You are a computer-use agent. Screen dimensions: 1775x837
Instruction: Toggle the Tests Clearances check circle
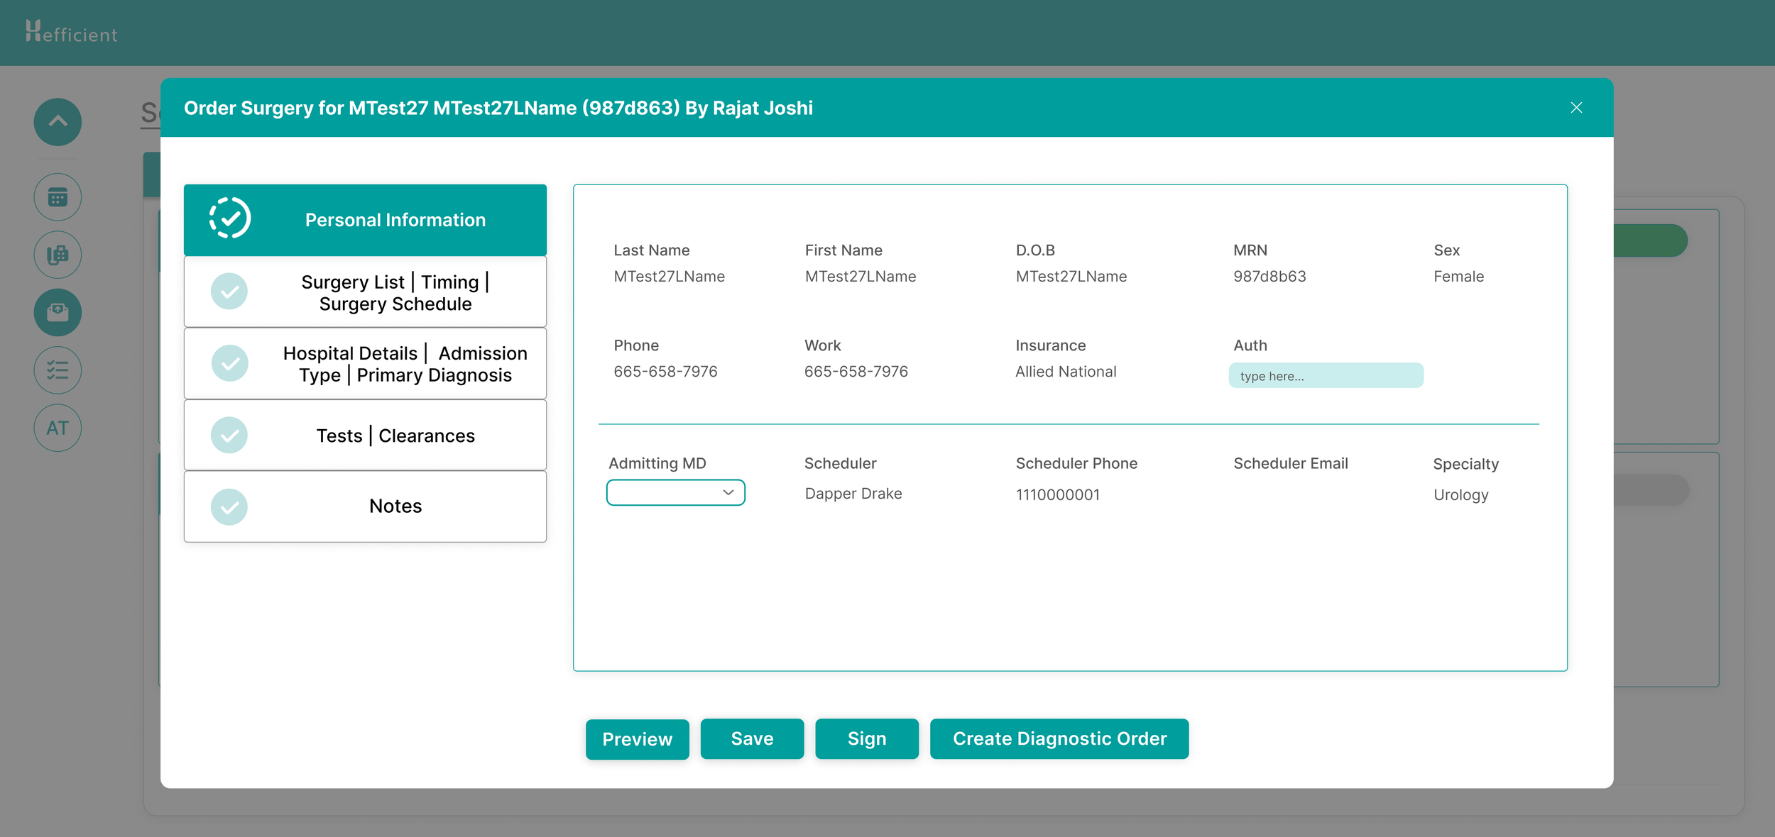click(x=229, y=435)
